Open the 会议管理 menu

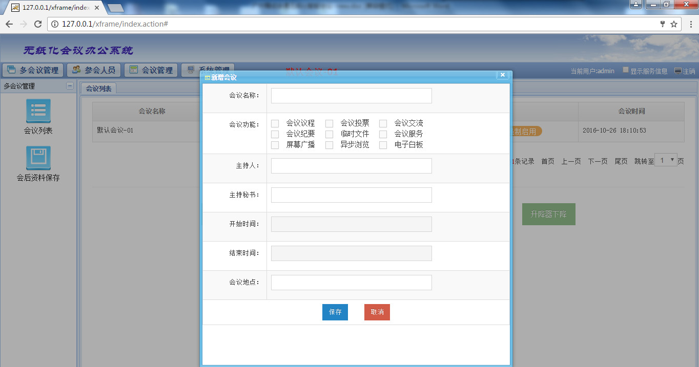151,70
